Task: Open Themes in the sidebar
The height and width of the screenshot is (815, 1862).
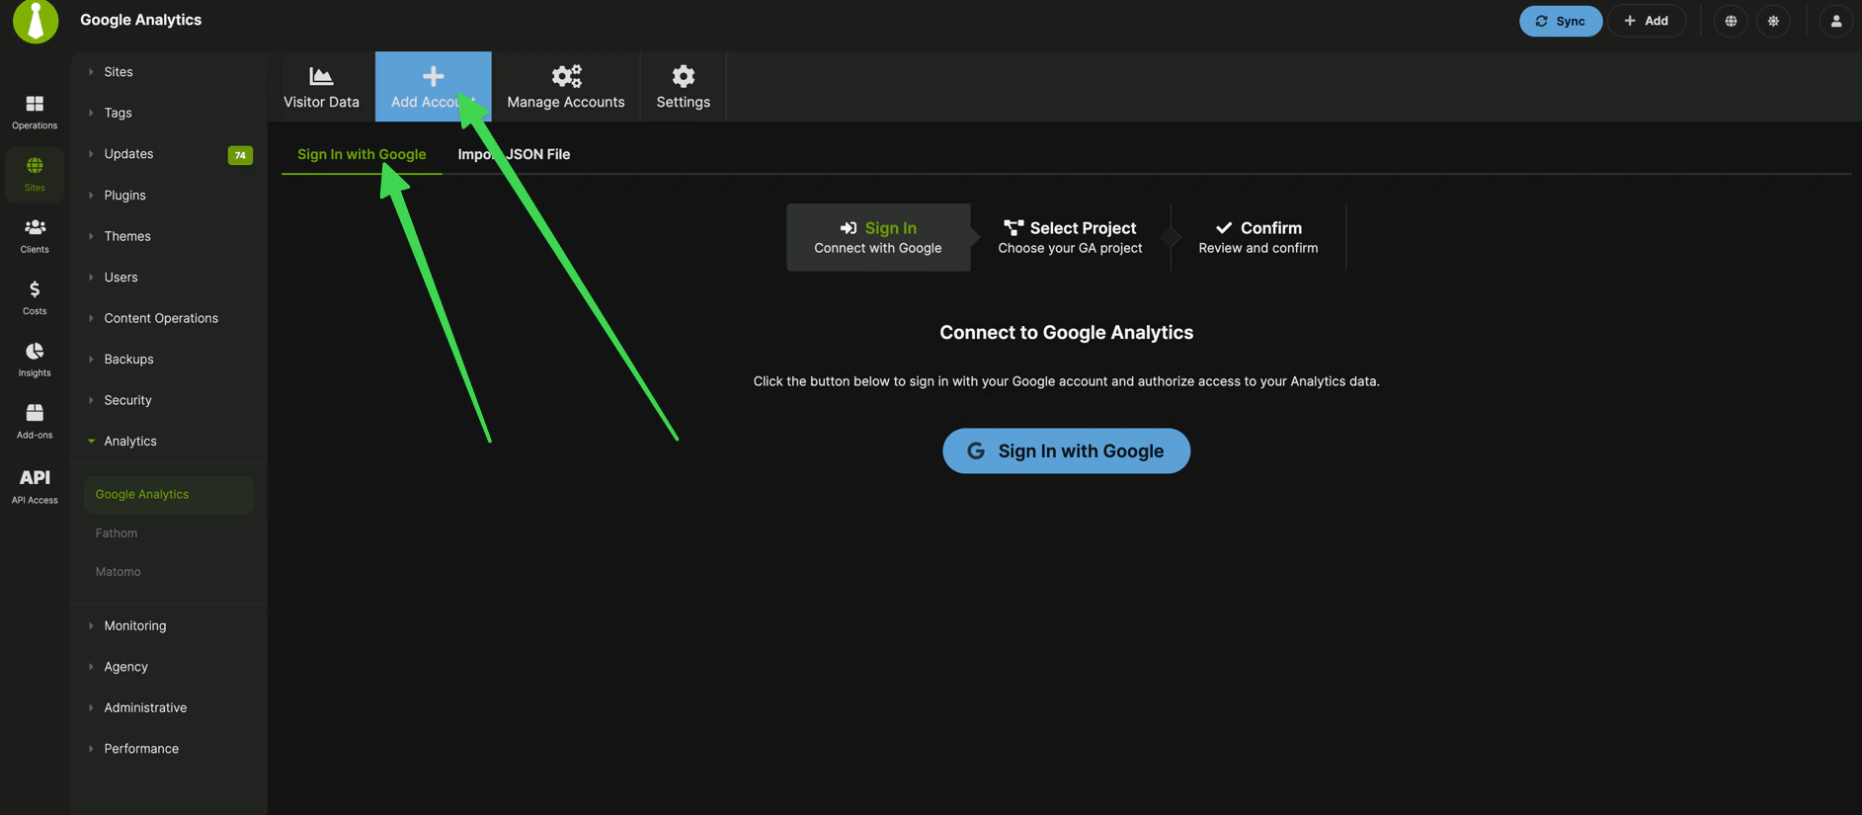Action: tap(127, 236)
